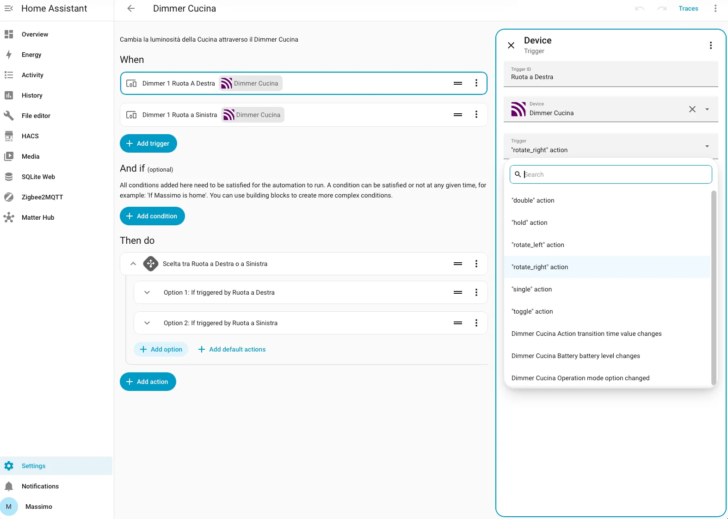The height and width of the screenshot is (519, 728).
Task: Click the Add option button
Action: point(161,349)
